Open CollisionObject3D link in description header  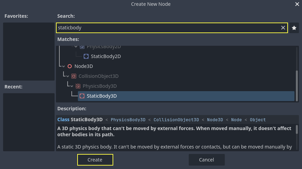[x=176, y=120]
